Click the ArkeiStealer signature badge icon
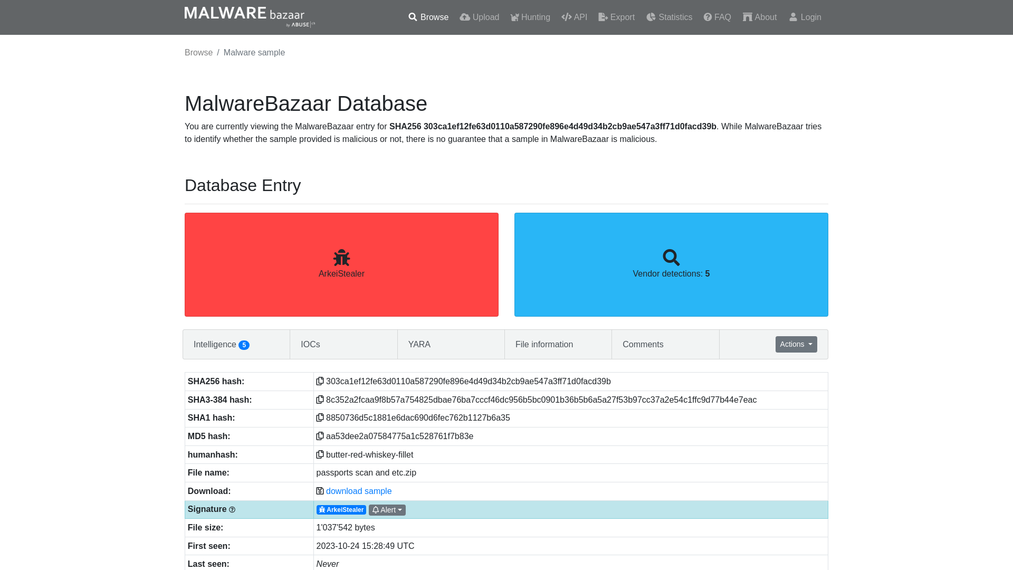 (321, 509)
